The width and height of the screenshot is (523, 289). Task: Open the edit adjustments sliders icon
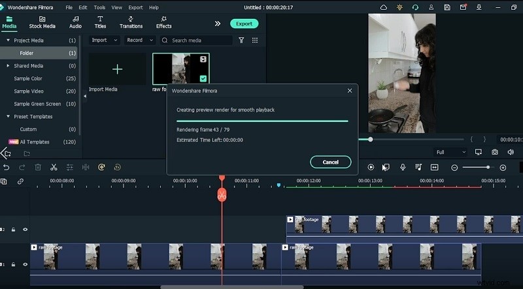(70, 168)
